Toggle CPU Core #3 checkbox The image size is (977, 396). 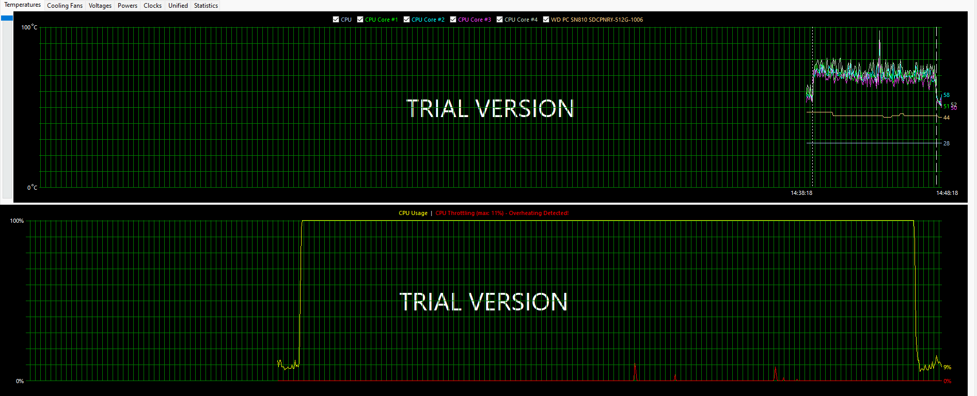[x=453, y=20]
